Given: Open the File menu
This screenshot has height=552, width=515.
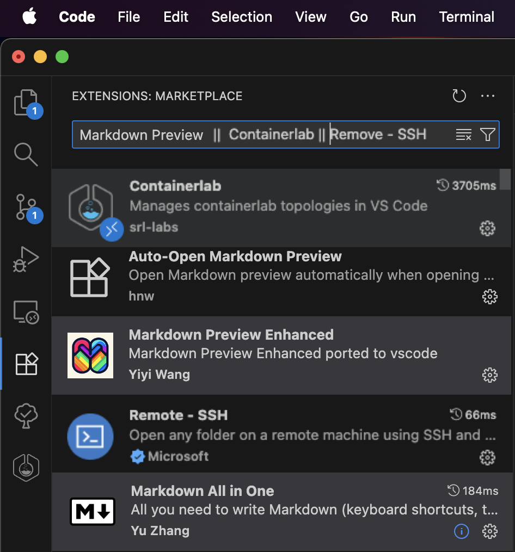Looking at the screenshot, I should click(129, 16).
